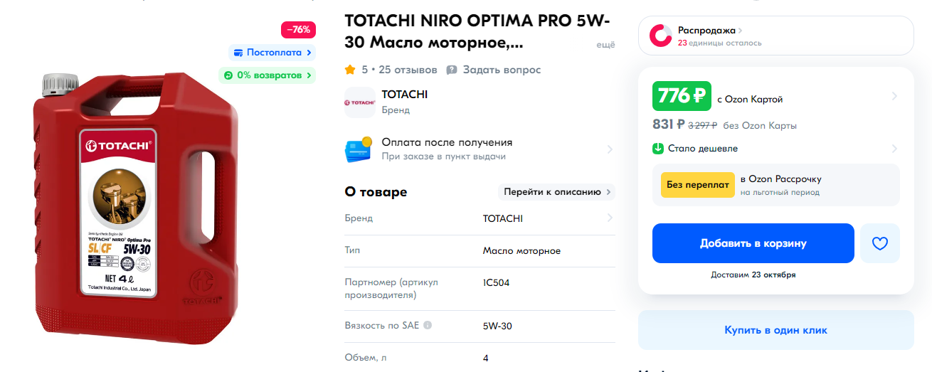
Task: Expand the Стало дешевле chevron
Action: 894,149
